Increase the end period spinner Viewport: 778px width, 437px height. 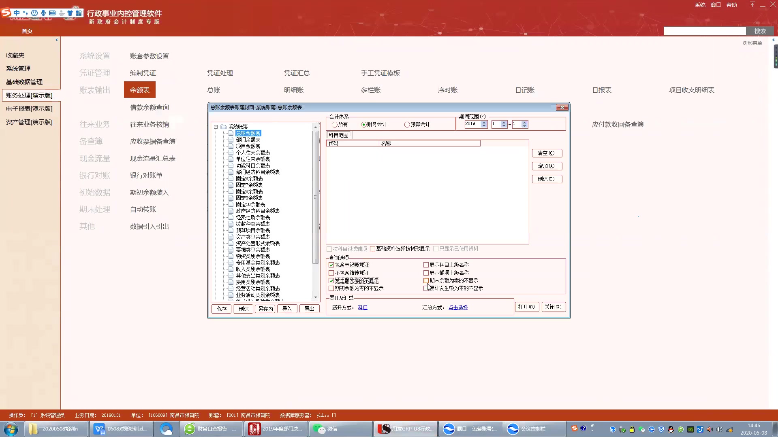[x=524, y=123]
